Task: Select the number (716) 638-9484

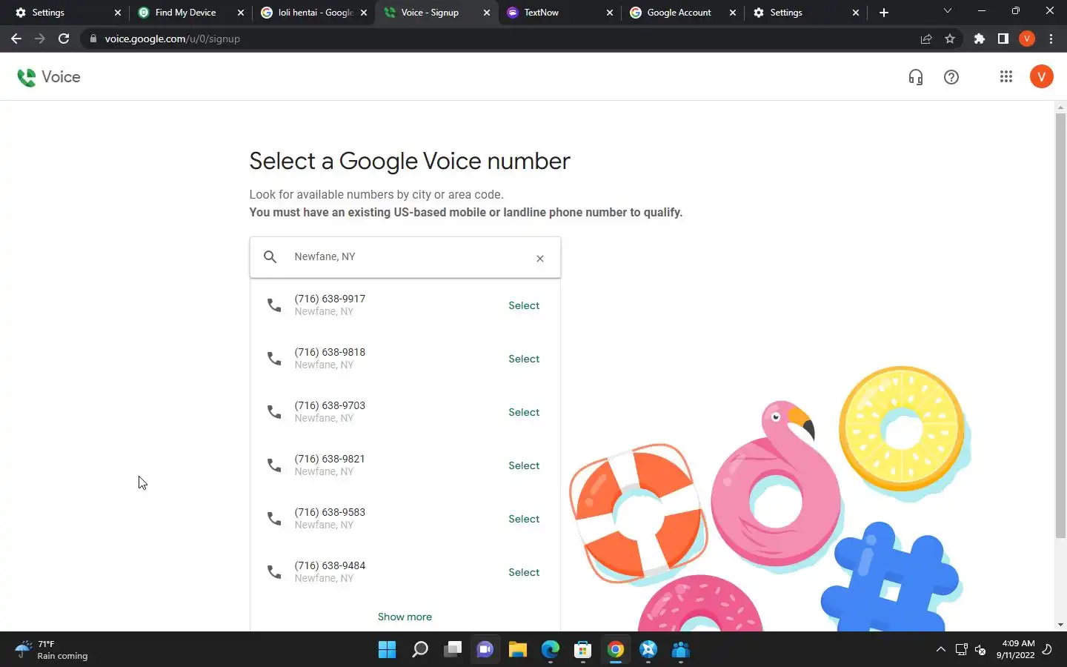Action: click(524, 572)
